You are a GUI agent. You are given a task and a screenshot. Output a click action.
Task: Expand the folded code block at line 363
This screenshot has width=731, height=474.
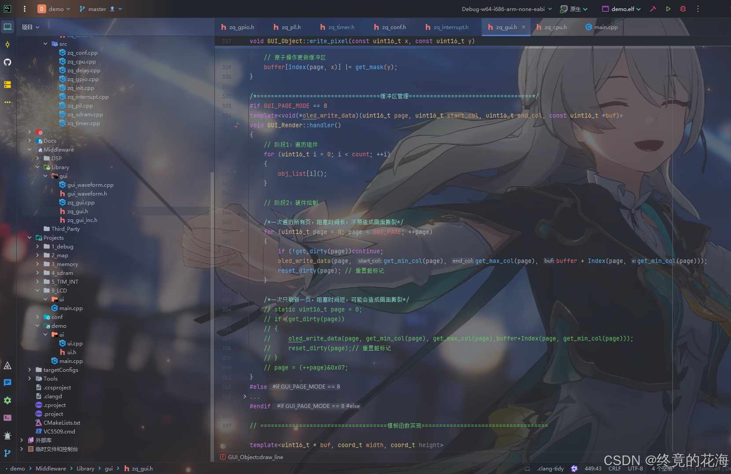pos(245,396)
